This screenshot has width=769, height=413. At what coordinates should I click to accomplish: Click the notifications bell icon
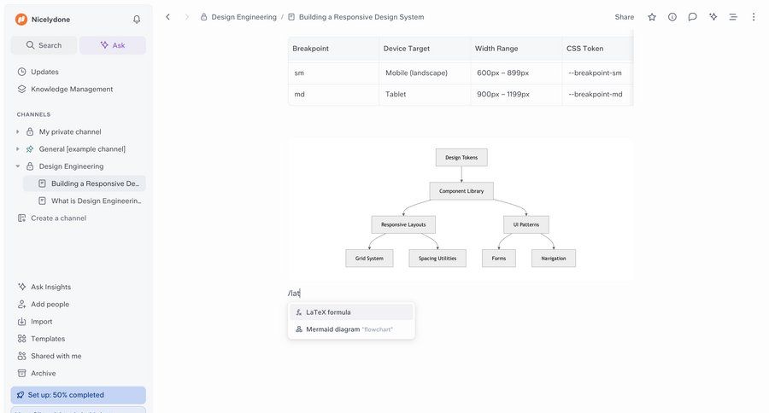point(137,19)
